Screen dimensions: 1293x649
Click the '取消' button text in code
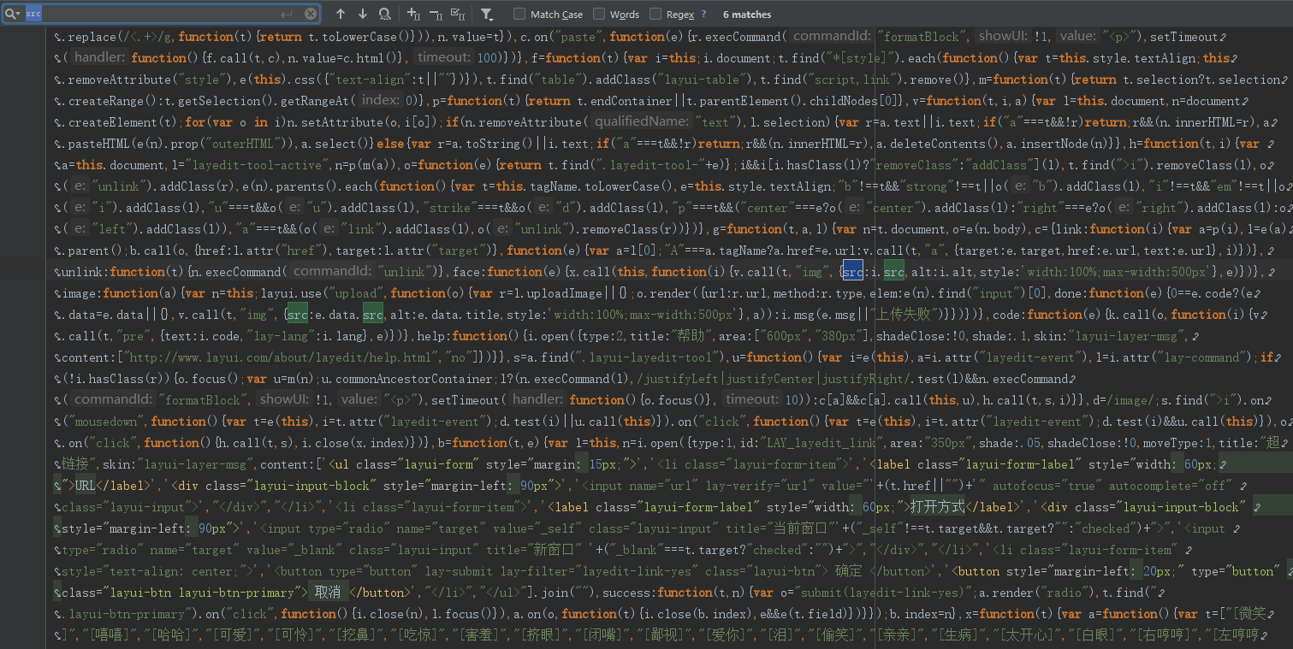coord(328,593)
